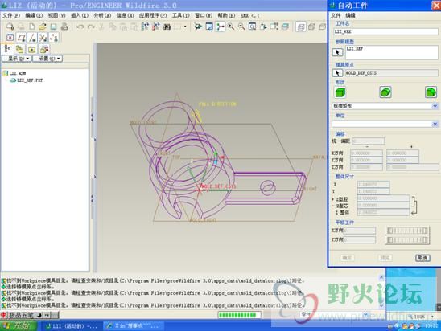The width and height of the screenshot is (441, 331).
Task: Click the Refit to screen icon
Action: tap(252, 27)
